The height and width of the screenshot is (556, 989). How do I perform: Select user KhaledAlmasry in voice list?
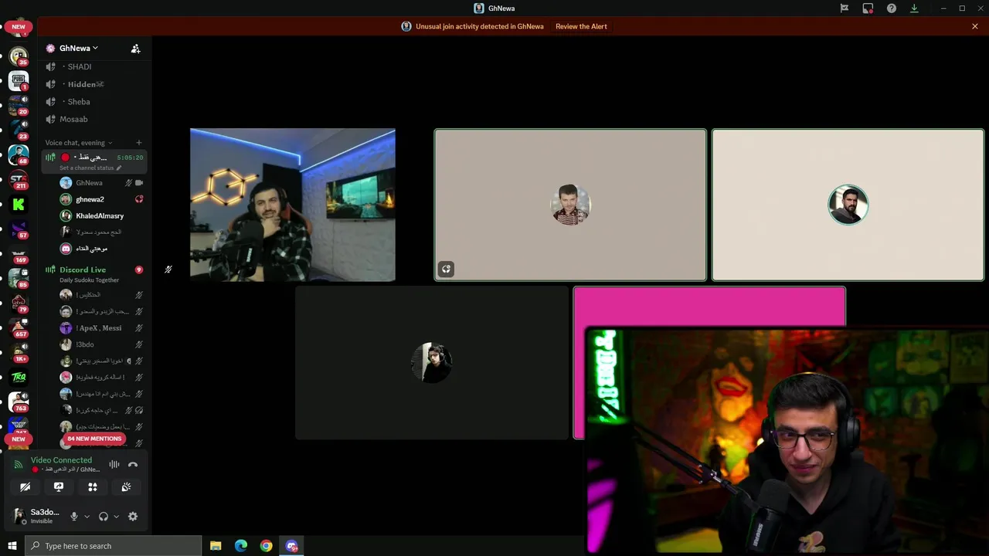click(101, 215)
